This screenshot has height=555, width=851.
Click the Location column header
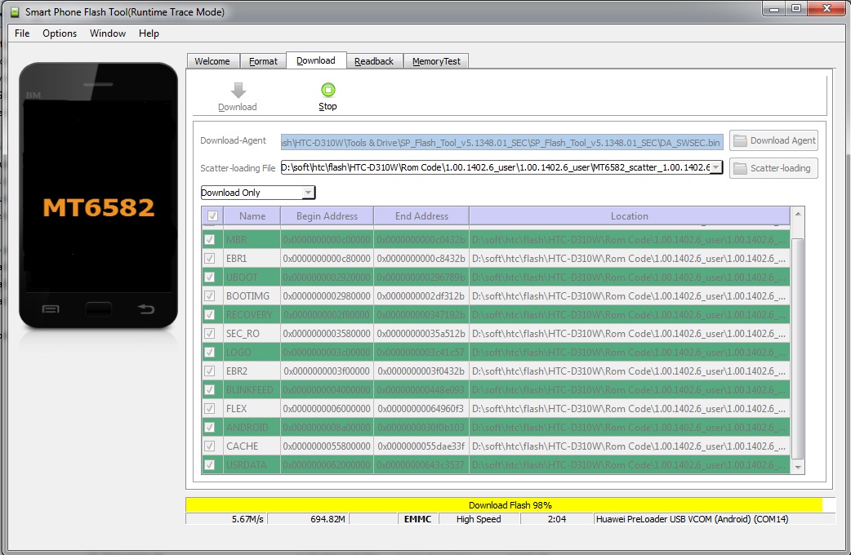pos(629,216)
